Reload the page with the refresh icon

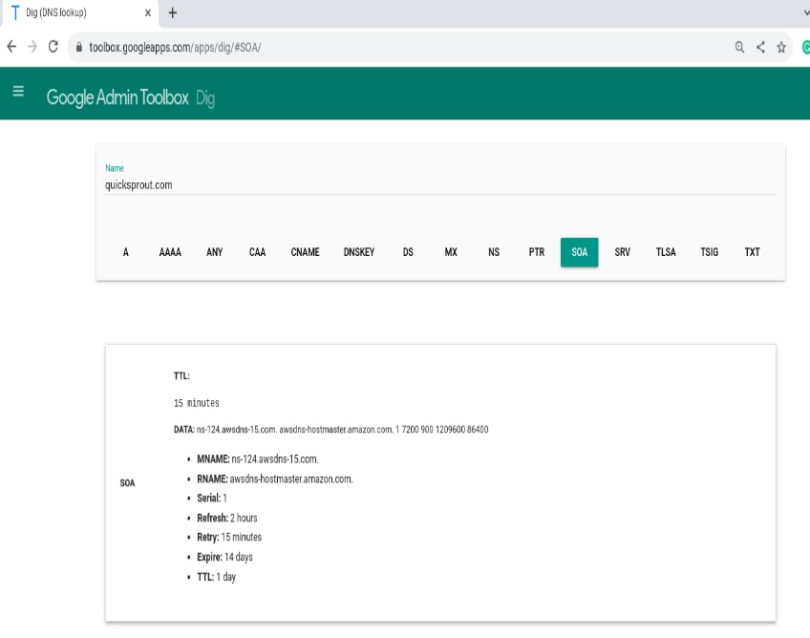pyautogui.click(x=53, y=47)
